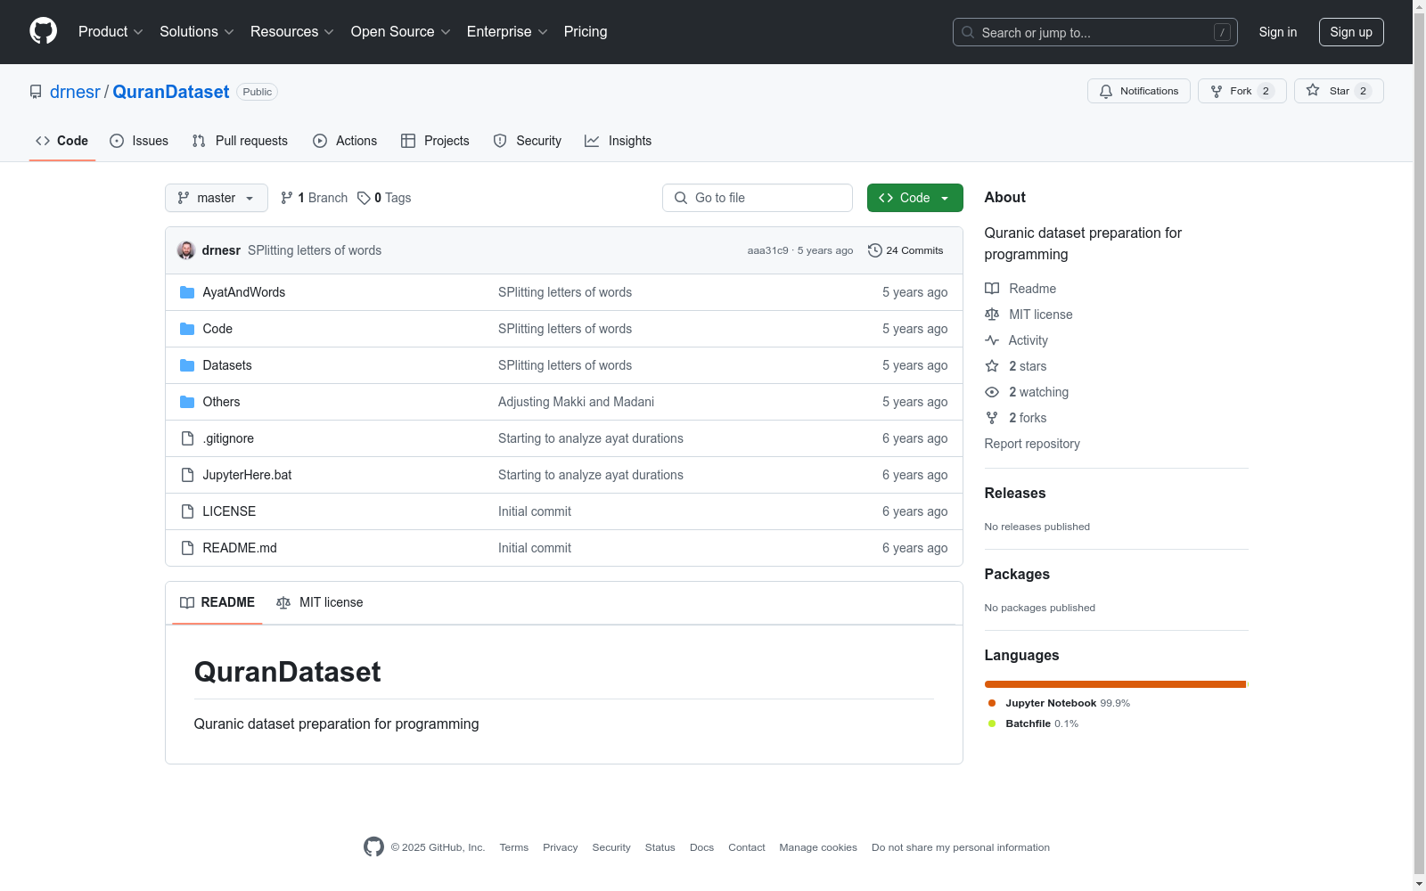Click the JupyterHere.bat file icon
The width and height of the screenshot is (1426, 891).
(x=187, y=475)
